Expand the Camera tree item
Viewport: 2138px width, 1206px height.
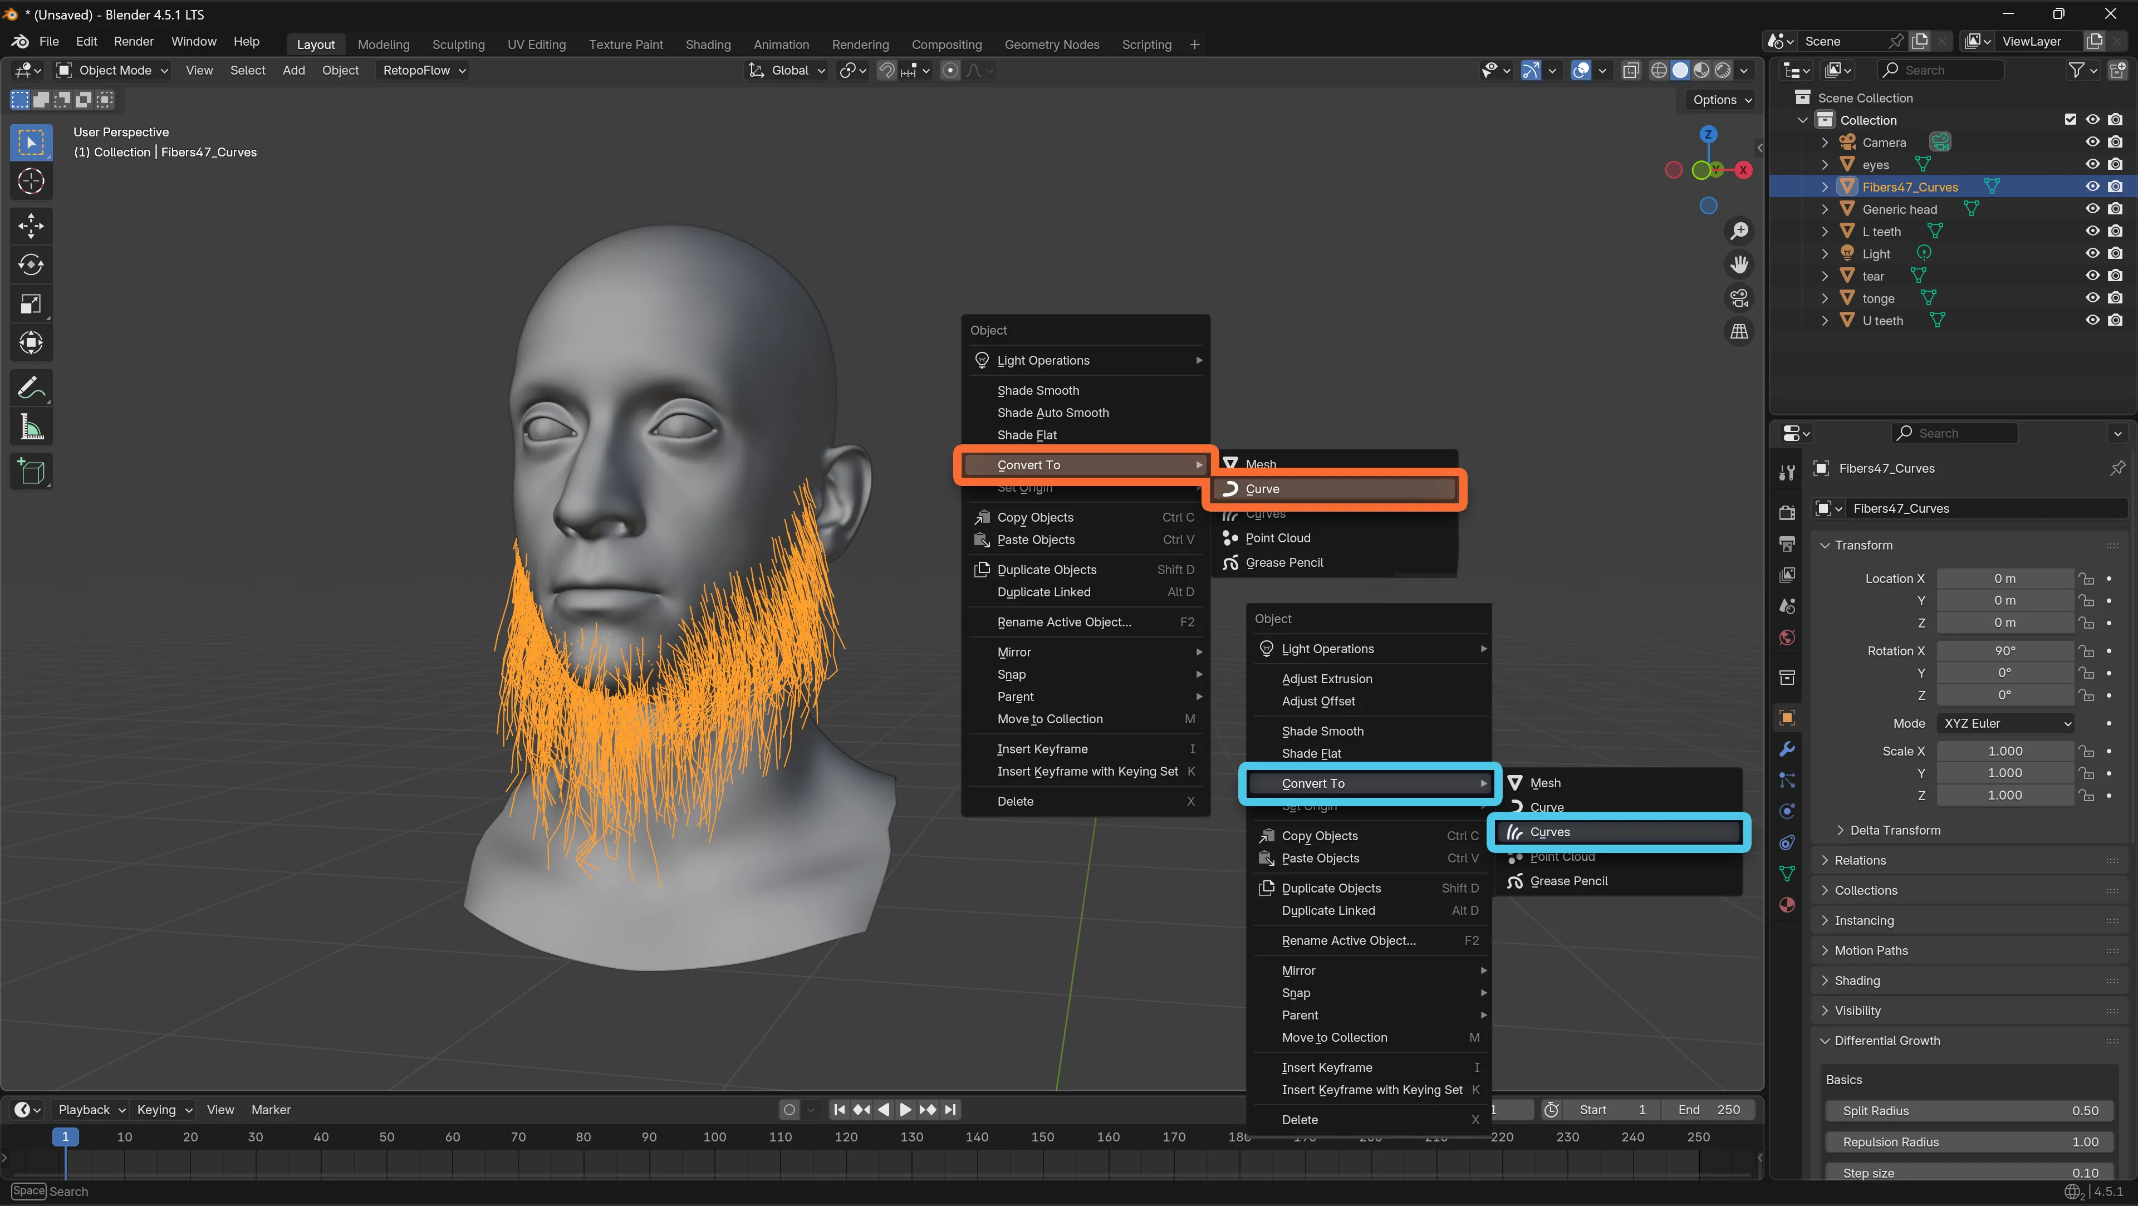(1825, 143)
